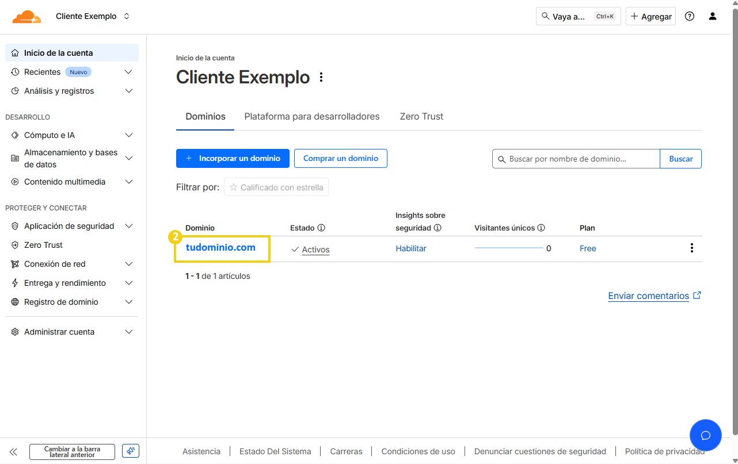Open three-dot menu on tudominio.com row

coord(691,248)
